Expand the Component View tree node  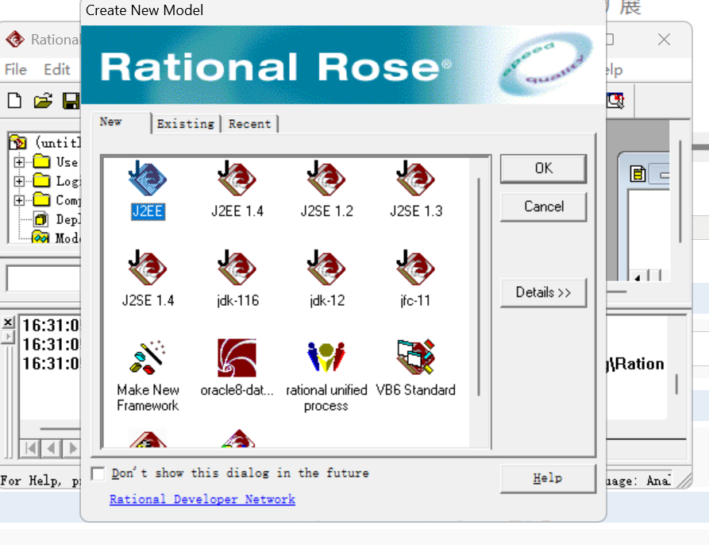click(19, 200)
